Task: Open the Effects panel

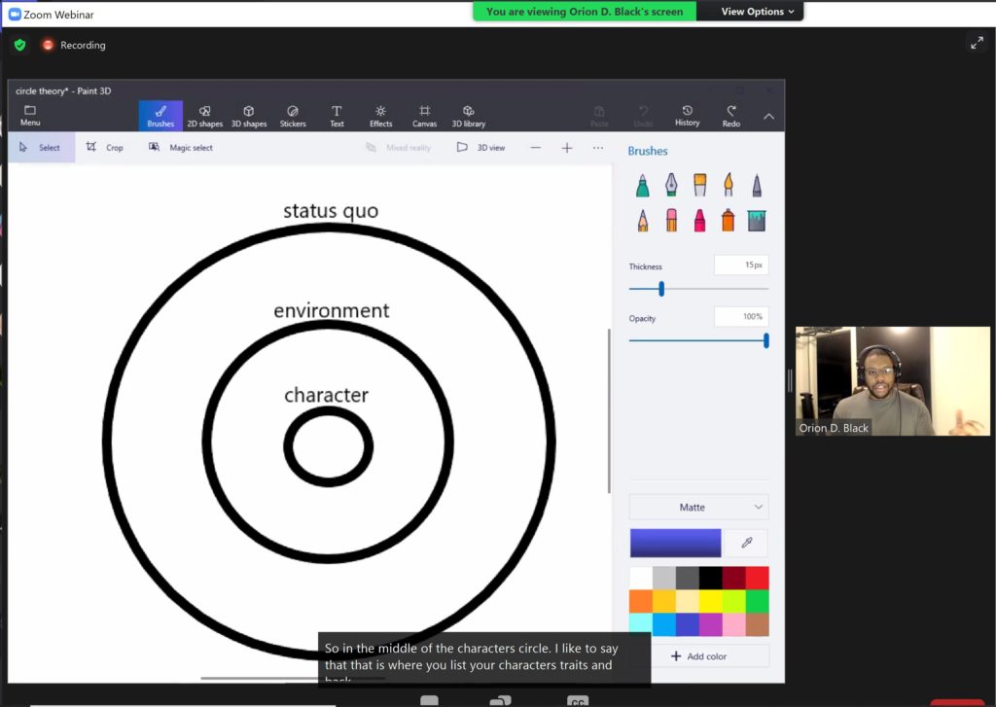Action: coord(380,116)
